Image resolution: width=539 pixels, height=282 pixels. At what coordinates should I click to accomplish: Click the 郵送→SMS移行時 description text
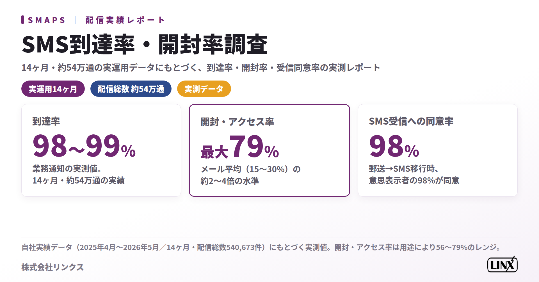pos(414,174)
